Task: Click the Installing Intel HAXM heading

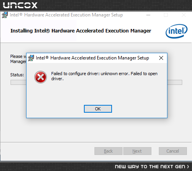Action: 81,31
